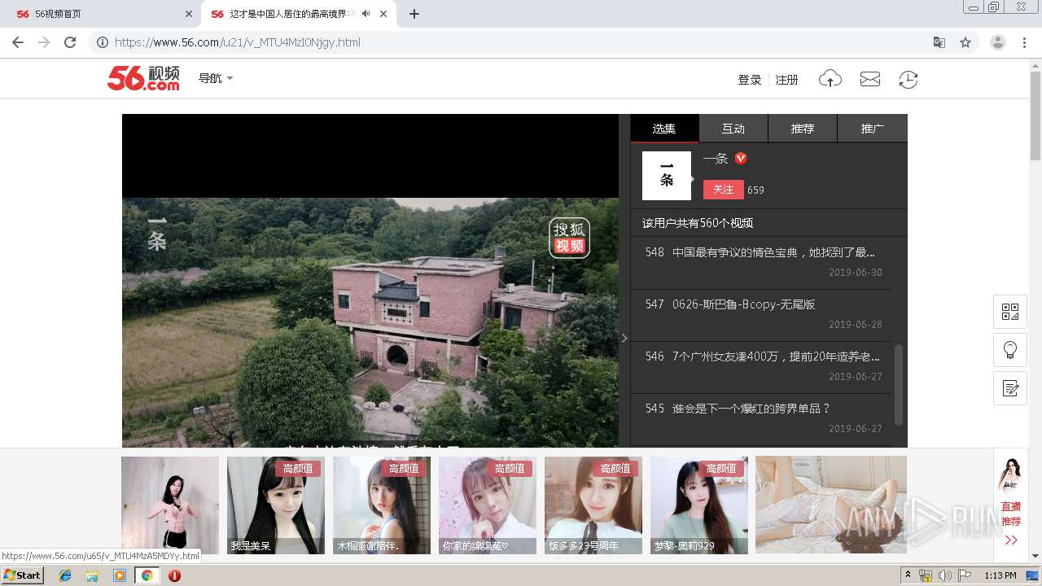The image size is (1042, 586).
Task: Click the 1:13 PM taskbar clock
Action: [1000, 575]
